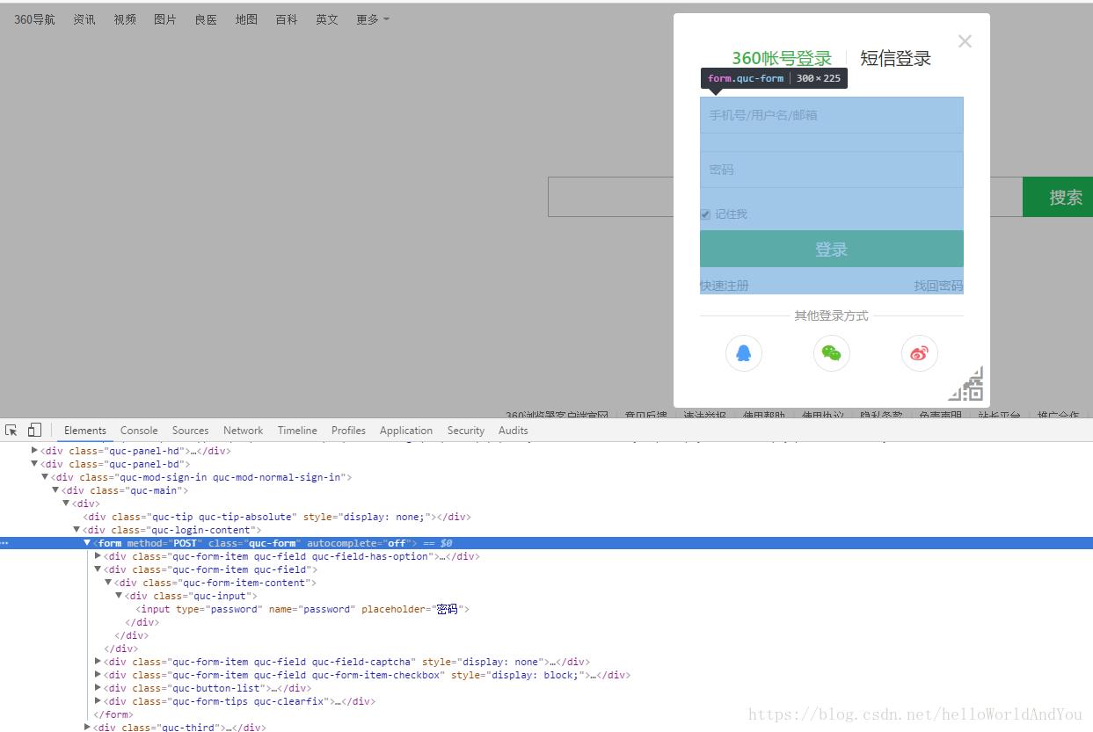The image size is (1093, 732).
Task: Open 视频 in the top navigation
Action: point(125,19)
